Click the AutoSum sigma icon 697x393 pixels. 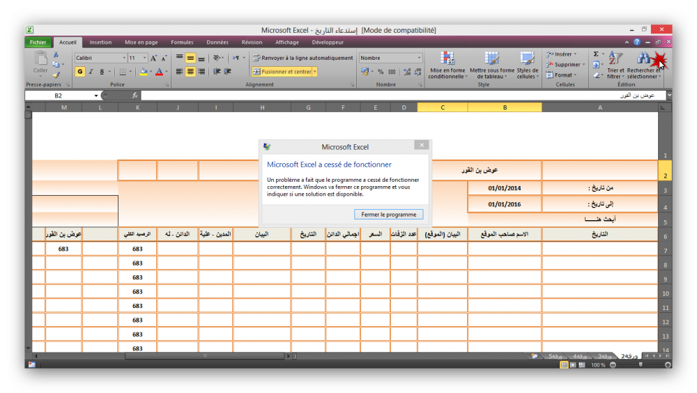click(x=596, y=54)
